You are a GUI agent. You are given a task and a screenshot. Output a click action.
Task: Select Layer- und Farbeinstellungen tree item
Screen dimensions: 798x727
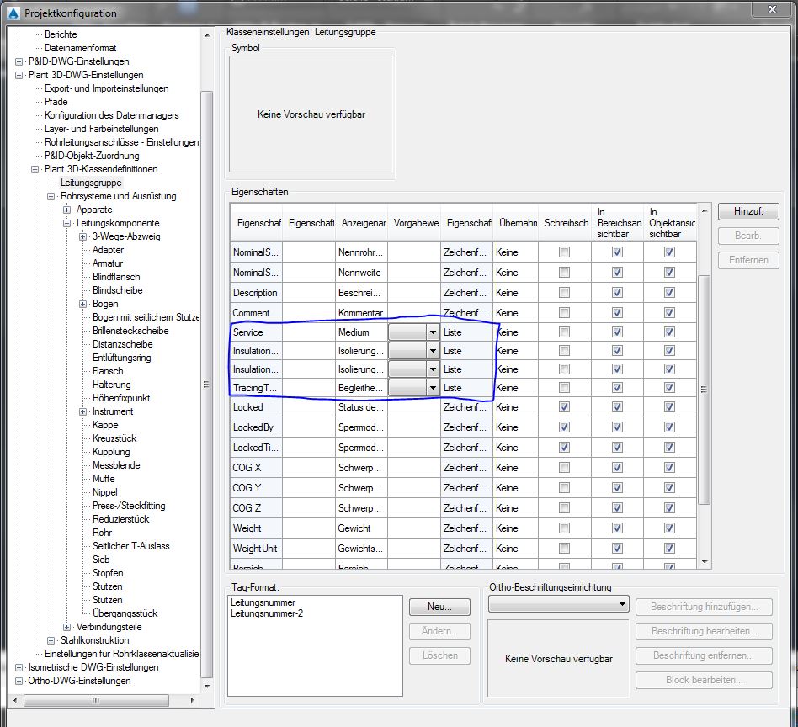tap(102, 129)
